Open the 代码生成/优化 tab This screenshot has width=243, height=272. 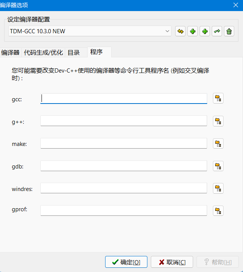click(x=43, y=53)
